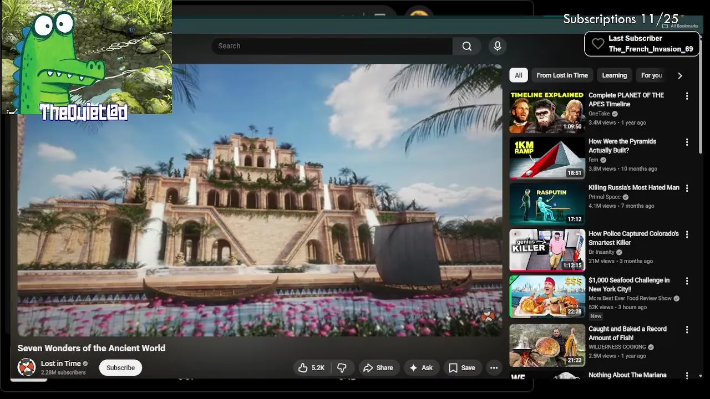
Task: Open options for Planet of the Apes video
Action: pos(687,96)
